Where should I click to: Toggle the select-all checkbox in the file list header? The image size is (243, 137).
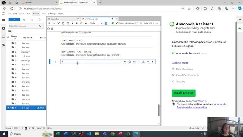click(8, 37)
